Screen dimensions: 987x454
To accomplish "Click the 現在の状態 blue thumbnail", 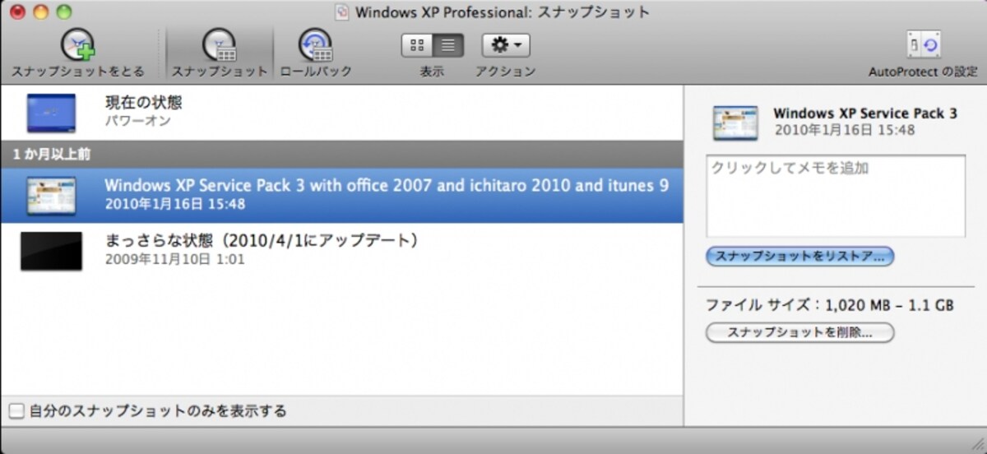I will [51, 113].
